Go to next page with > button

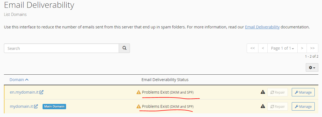click(302, 48)
